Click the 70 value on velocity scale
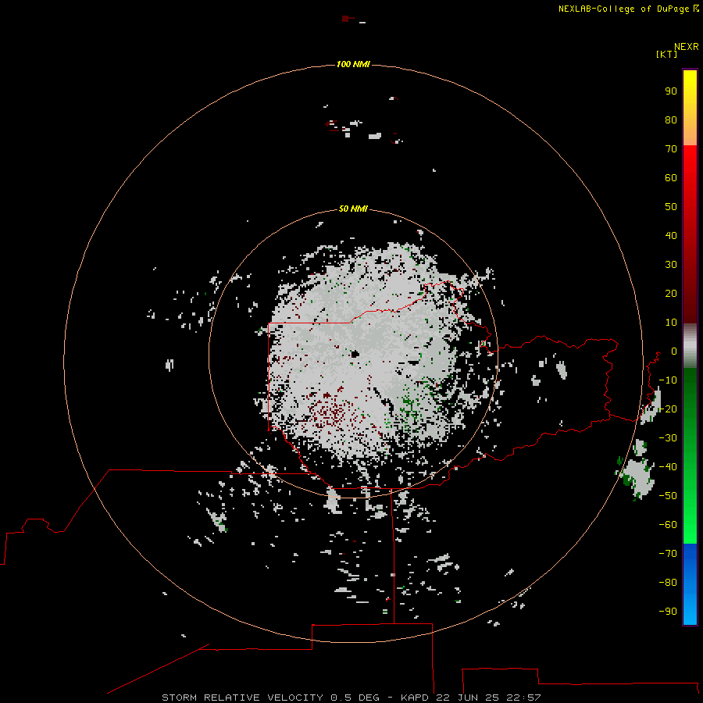703x703 pixels. coord(671,149)
